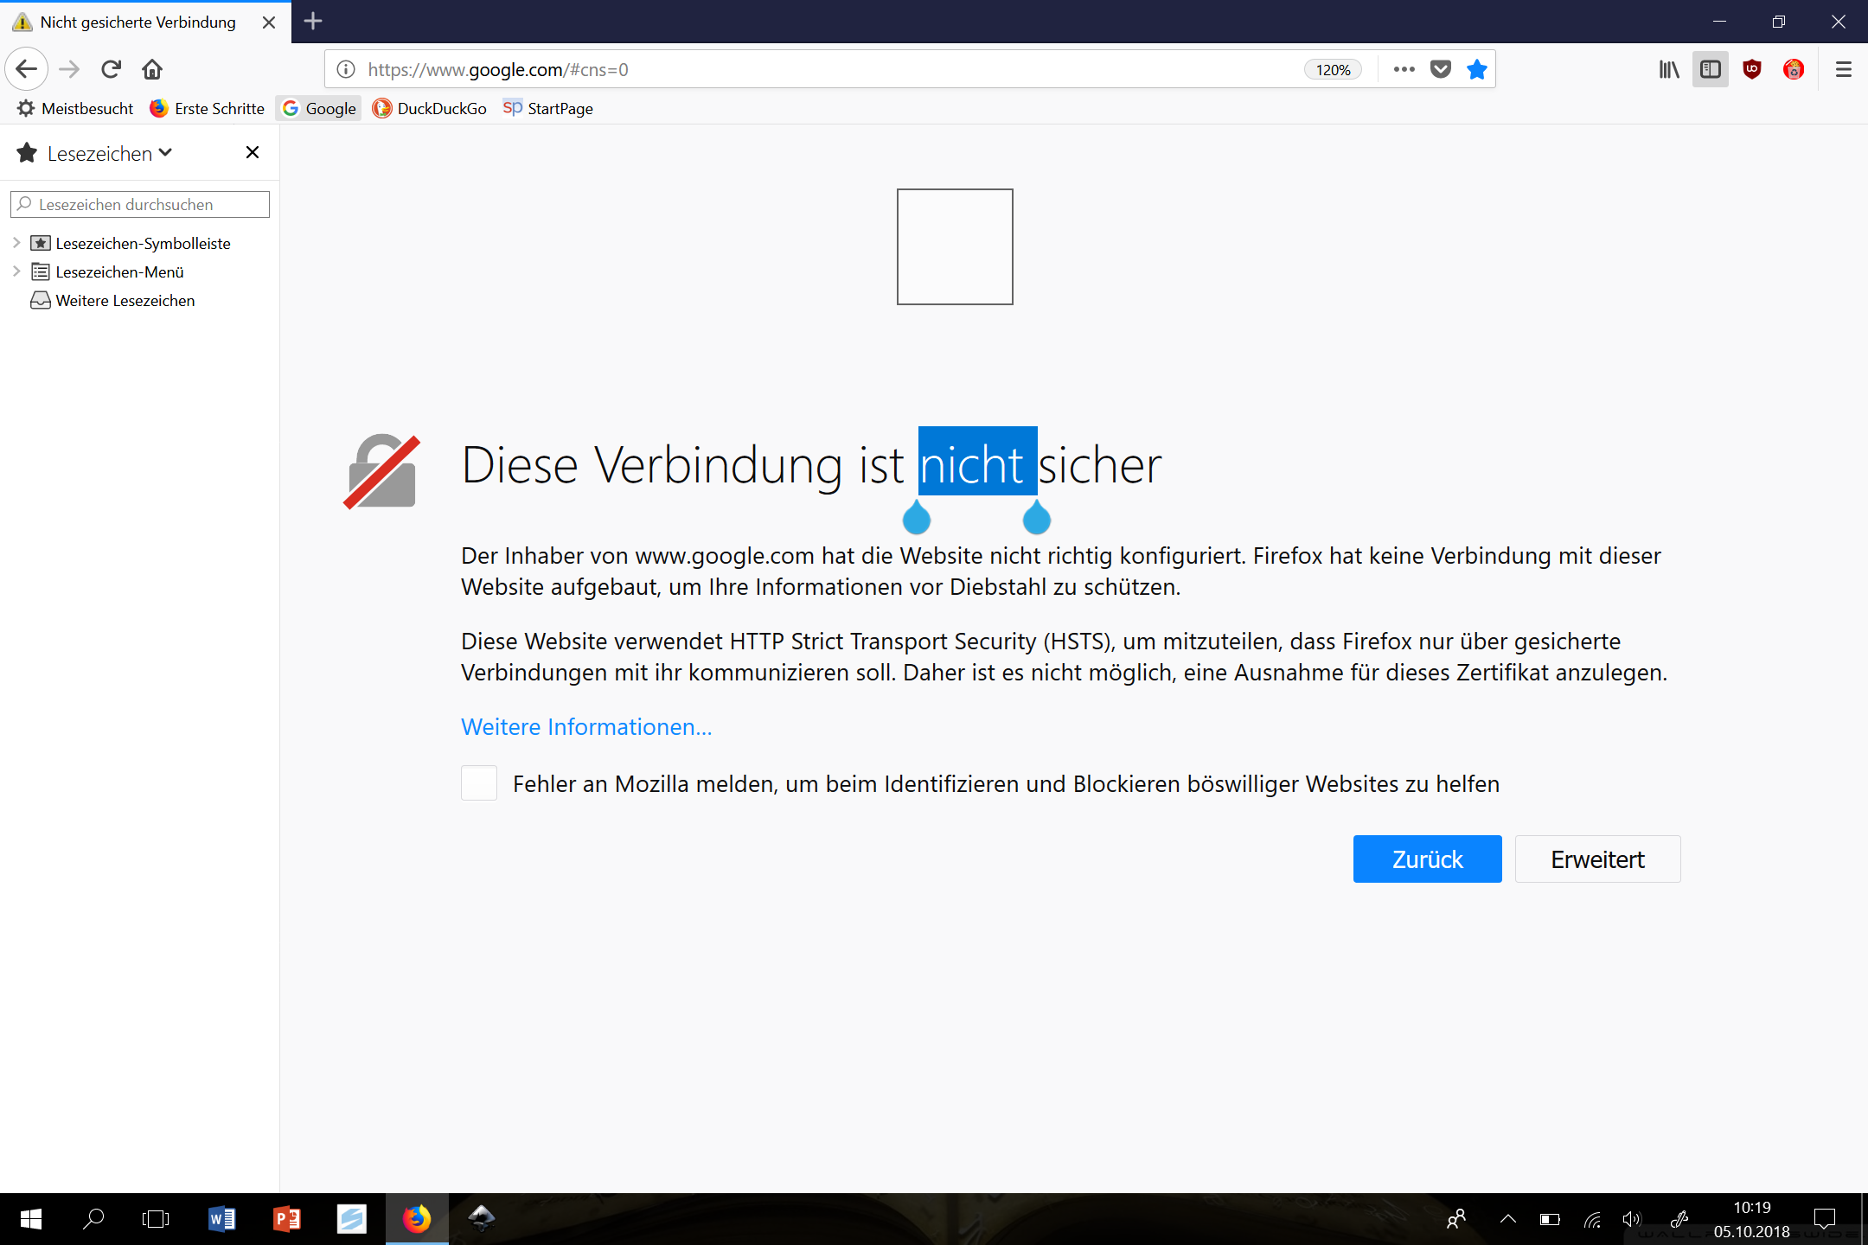Click site information icon in address bar
The height and width of the screenshot is (1245, 1868).
(x=346, y=69)
